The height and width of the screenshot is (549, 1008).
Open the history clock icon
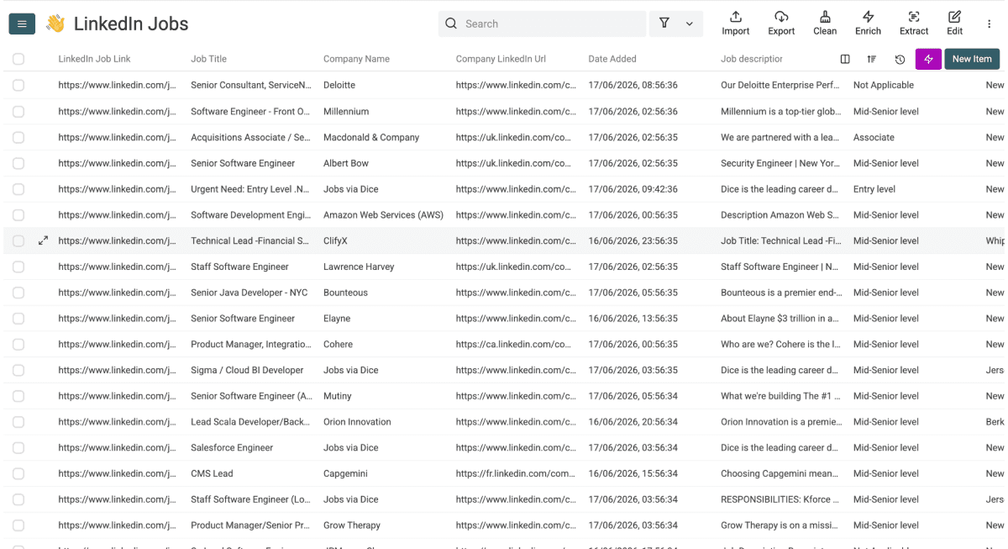point(900,59)
